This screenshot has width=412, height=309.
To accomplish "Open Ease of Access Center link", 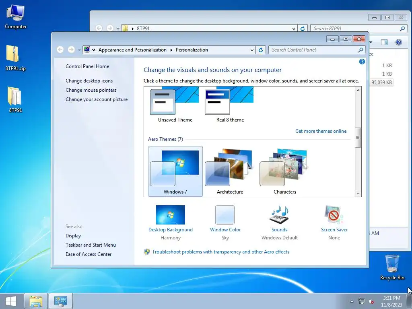I will (89, 254).
